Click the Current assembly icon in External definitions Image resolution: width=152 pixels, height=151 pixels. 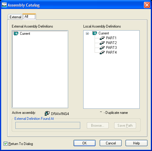pyautogui.click(x=16, y=34)
